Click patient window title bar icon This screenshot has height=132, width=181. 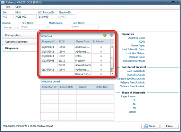pyautogui.click(x=3, y=2)
